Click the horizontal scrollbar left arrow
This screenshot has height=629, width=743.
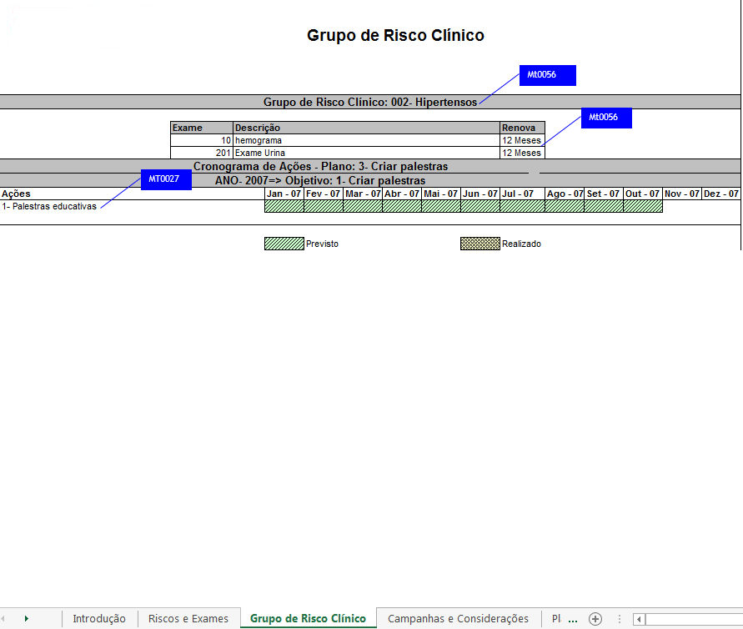pyautogui.click(x=639, y=619)
